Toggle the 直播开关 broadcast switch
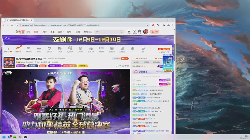Viewport: 250px width, 140px height. pyautogui.click(x=18, y=48)
